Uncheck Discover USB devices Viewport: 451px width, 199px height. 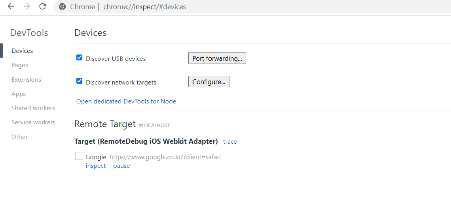[x=80, y=57]
